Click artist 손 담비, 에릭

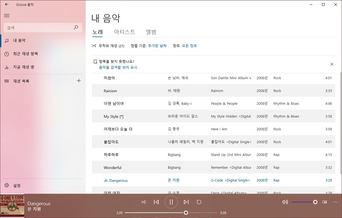(178, 78)
